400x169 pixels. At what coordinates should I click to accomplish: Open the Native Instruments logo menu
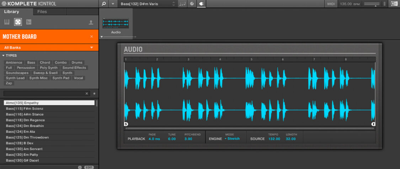[393, 4]
